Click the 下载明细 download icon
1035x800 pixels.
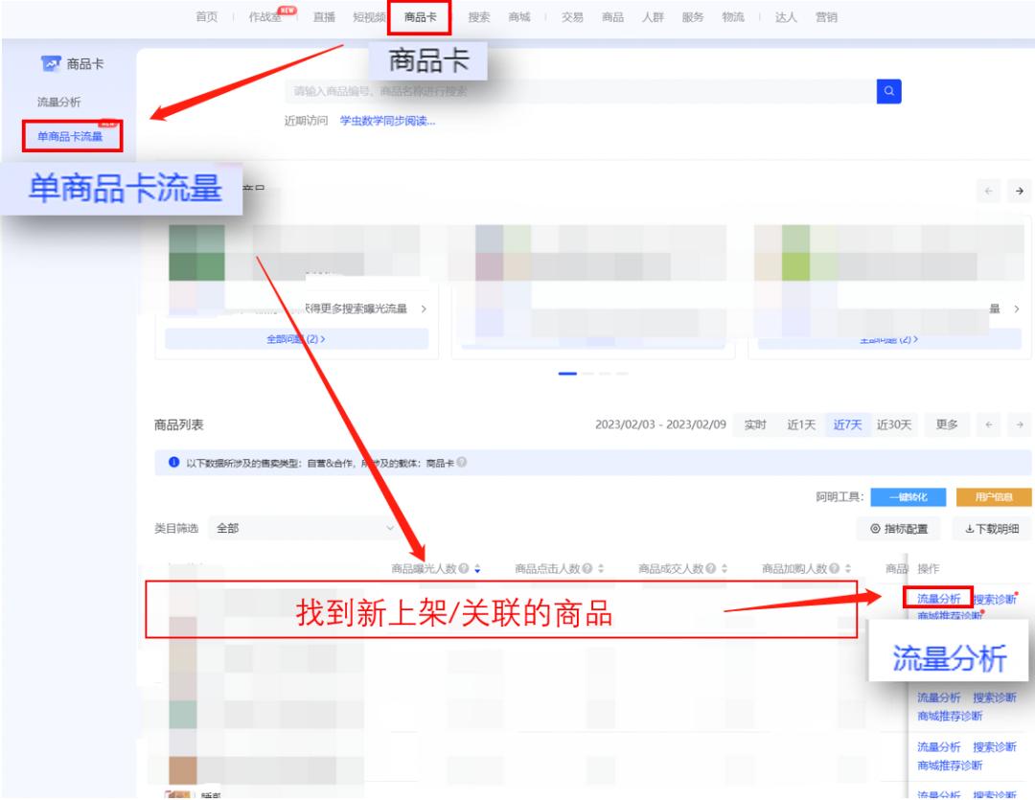tap(968, 529)
